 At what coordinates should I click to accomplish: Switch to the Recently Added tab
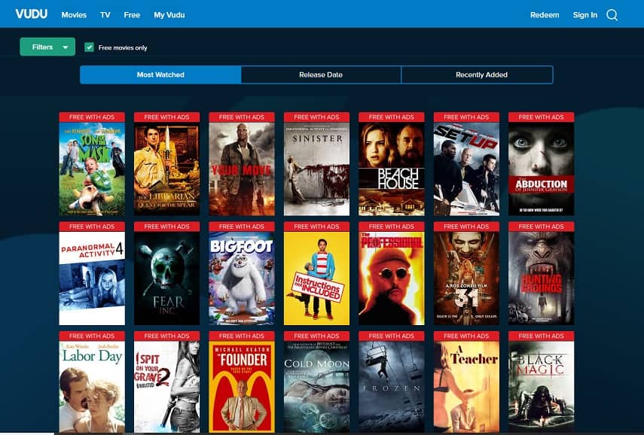[478, 75]
